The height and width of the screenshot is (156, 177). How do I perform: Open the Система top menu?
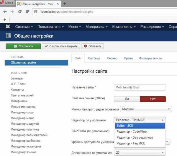click(x=24, y=27)
